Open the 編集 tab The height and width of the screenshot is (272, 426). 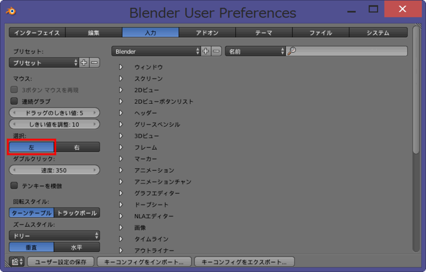94,32
